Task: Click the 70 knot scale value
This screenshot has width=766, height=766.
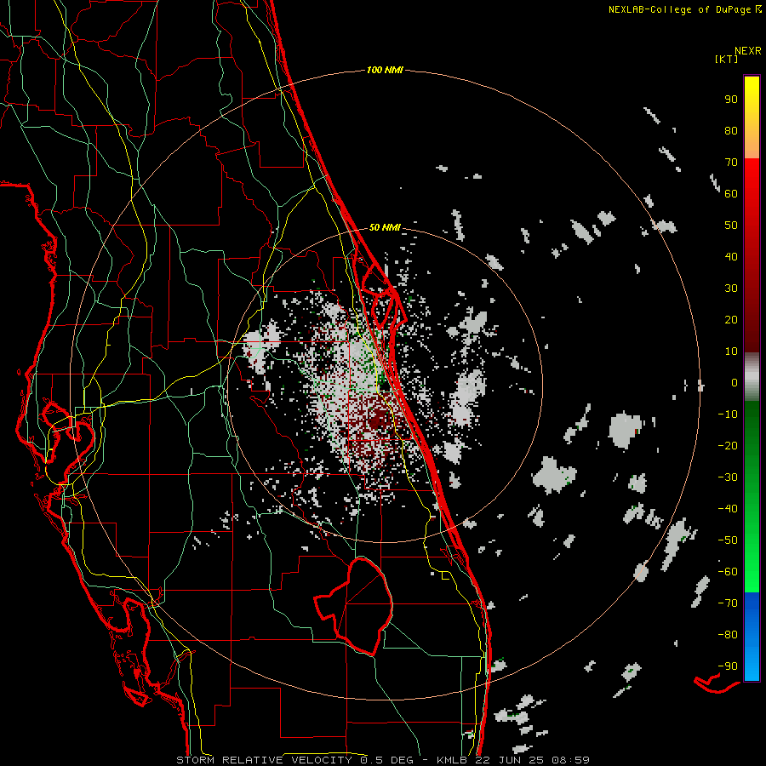Action: pyautogui.click(x=731, y=162)
